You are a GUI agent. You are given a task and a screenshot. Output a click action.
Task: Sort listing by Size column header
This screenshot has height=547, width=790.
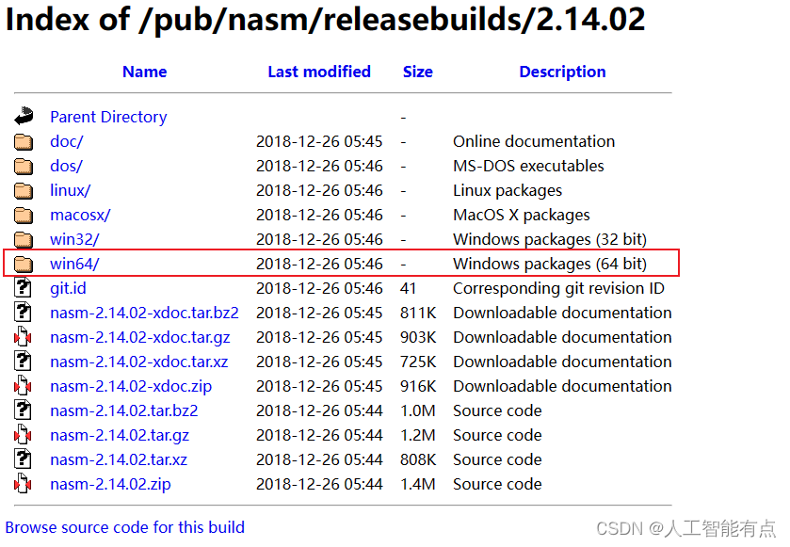[x=418, y=72]
